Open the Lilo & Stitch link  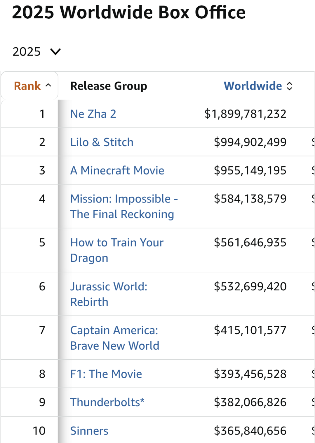[102, 142]
